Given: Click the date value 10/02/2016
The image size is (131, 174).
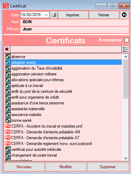Looking at the screenshot, I should 31,15.
